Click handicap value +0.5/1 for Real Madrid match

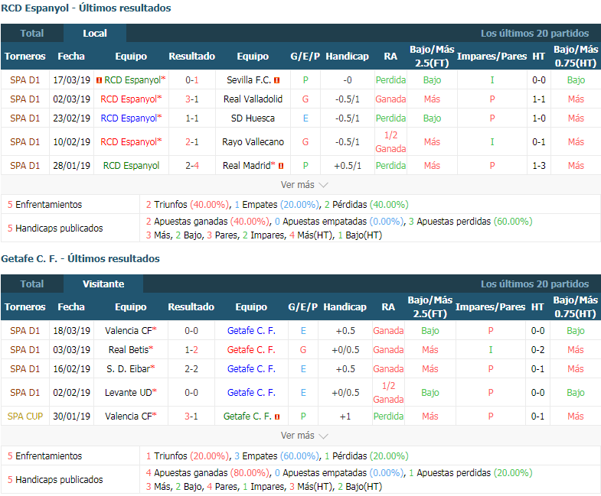coord(348,166)
